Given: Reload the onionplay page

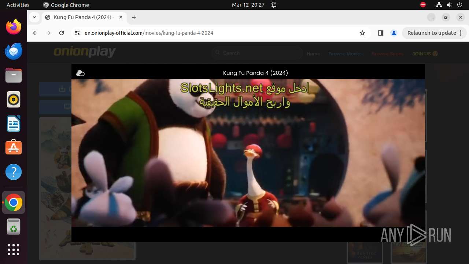Looking at the screenshot, I should (62, 33).
